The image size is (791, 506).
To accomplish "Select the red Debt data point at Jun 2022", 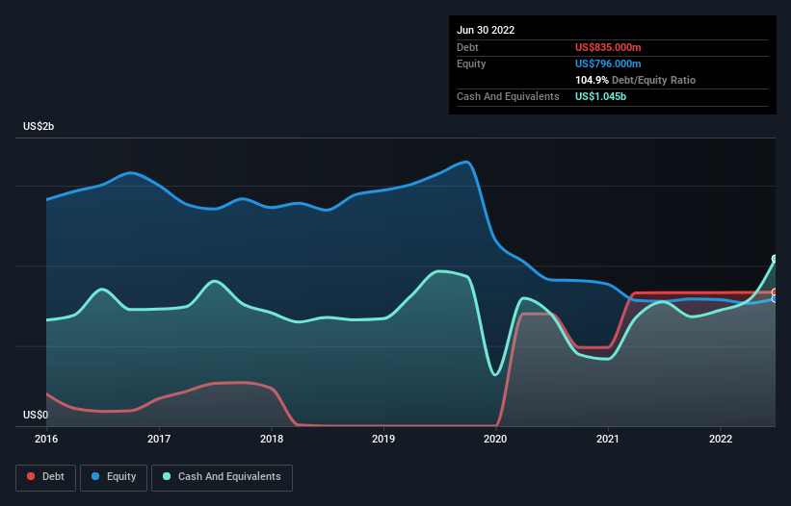I will tap(776, 292).
